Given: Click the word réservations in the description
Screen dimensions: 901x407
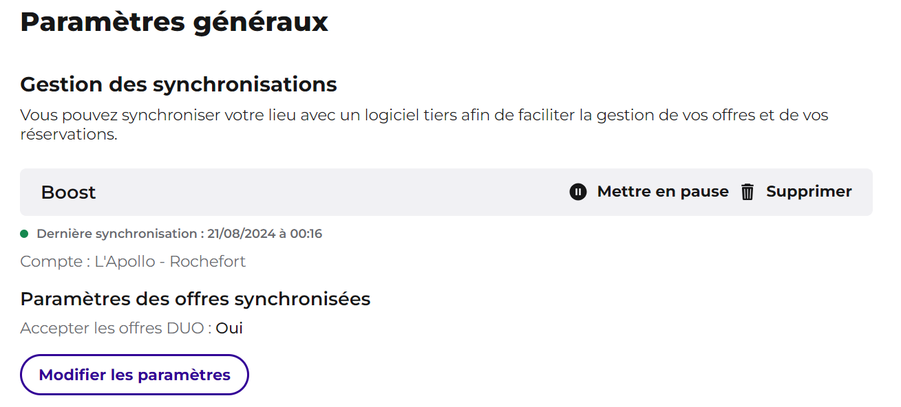Looking at the screenshot, I should [69, 134].
